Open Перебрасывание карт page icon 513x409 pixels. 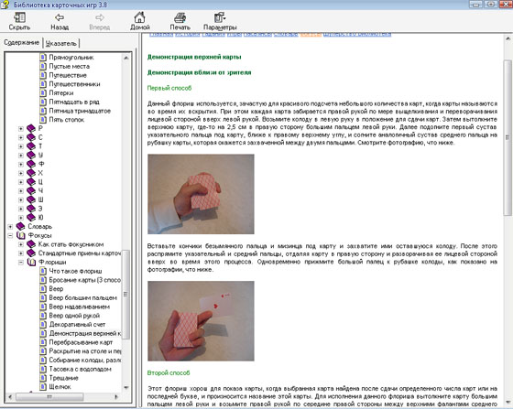(x=43, y=342)
